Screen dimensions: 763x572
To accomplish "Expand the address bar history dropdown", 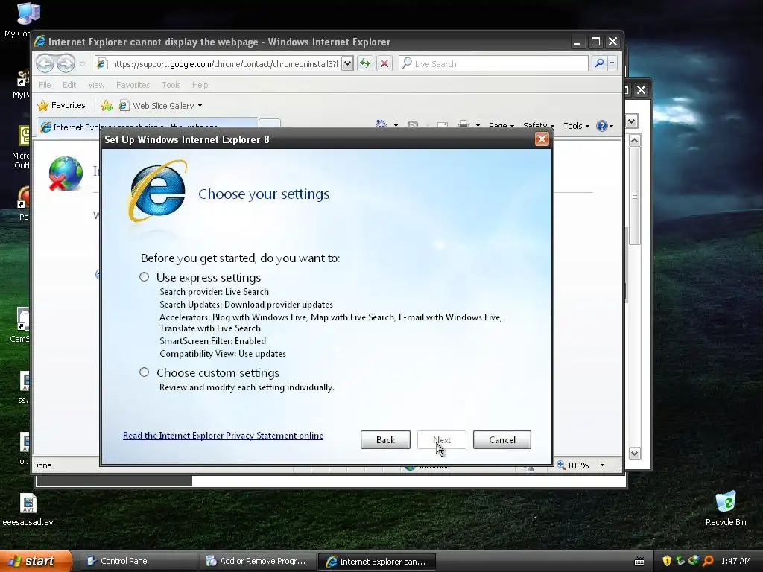I will pyautogui.click(x=347, y=63).
